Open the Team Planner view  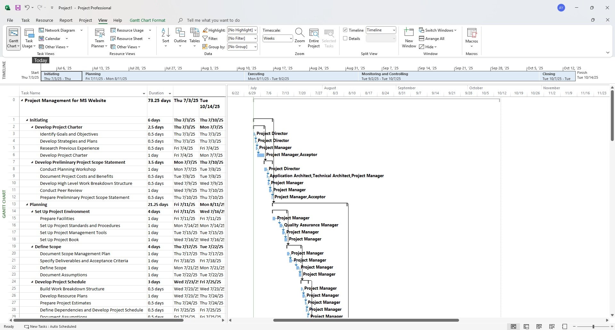point(99,38)
